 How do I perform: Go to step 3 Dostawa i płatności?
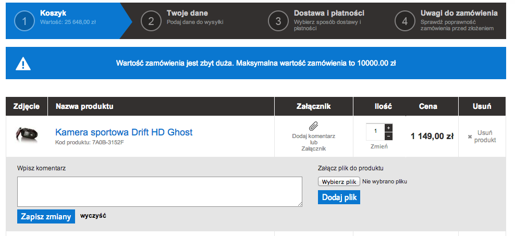pos(316,21)
